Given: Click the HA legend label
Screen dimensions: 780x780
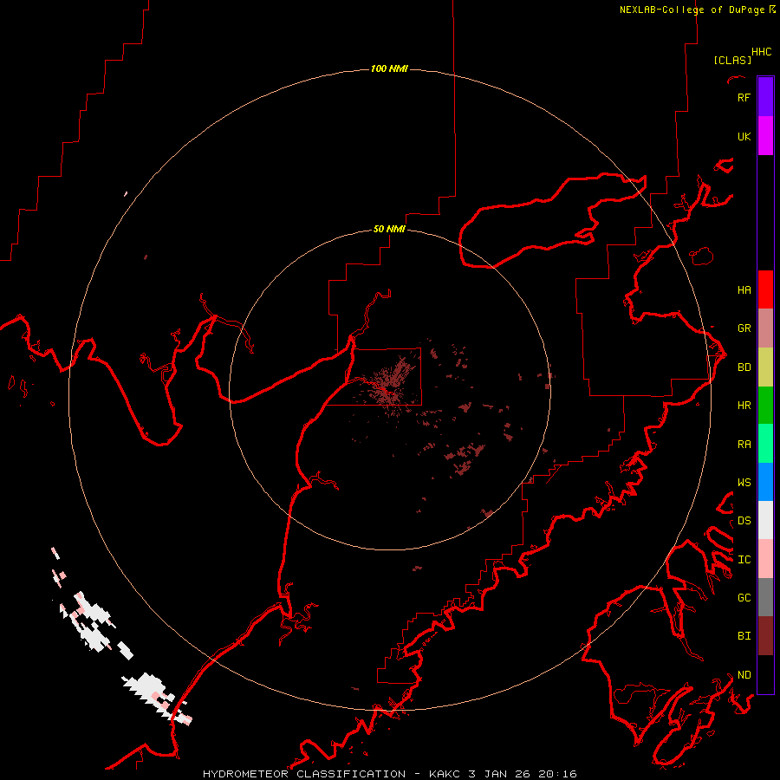Looking at the screenshot, I should (x=744, y=289).
